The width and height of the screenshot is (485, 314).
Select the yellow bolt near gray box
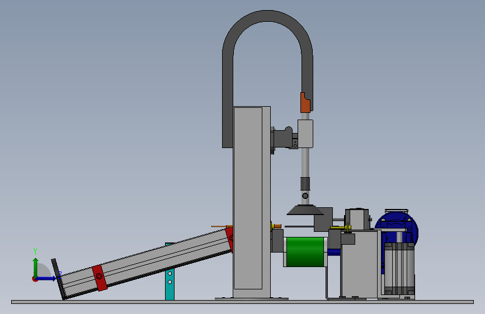point(341,228)
